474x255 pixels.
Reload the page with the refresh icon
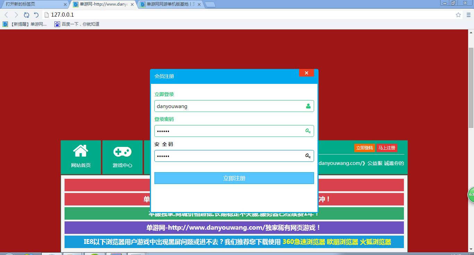26,15
